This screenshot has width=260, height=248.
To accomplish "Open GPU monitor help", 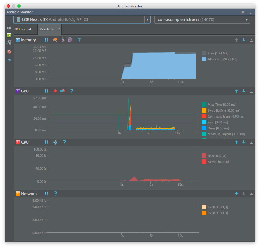I will tap(72, 91).
